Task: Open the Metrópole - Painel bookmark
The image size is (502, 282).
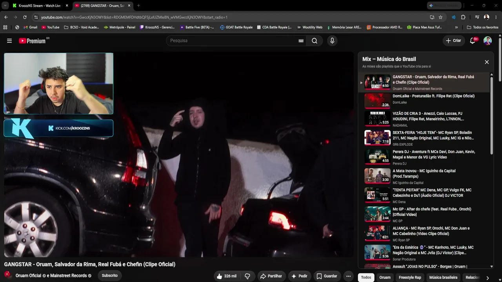Action: 120,27
